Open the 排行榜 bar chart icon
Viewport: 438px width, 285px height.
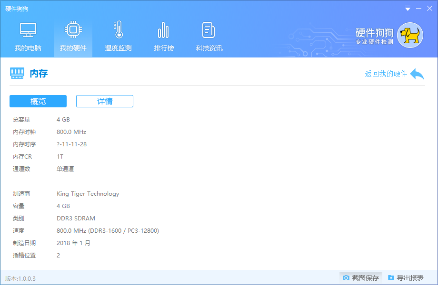(163, 30)
